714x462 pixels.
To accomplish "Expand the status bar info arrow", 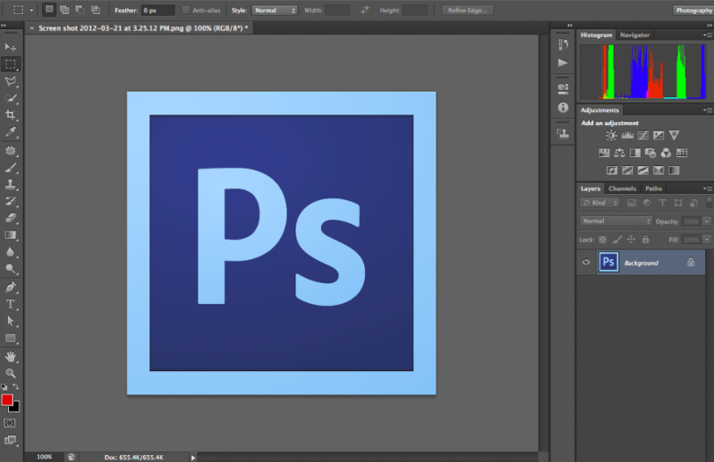I will 193,458.
